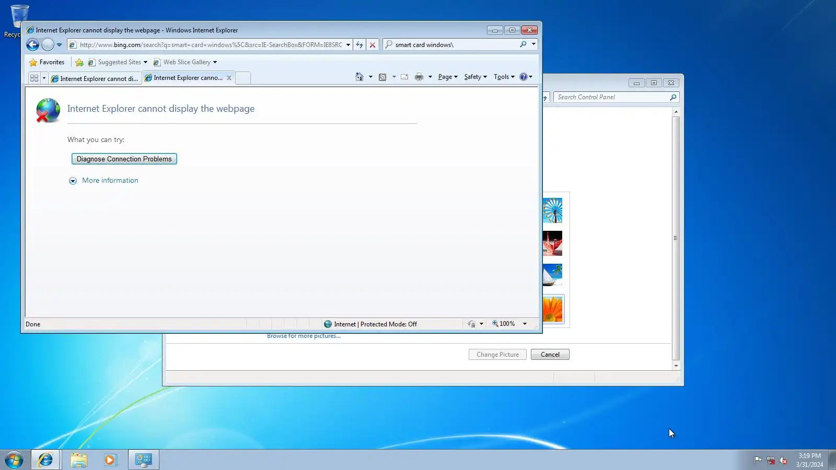Click 'Browse for more pictures...' link in Control Panel

pos(304,336)
